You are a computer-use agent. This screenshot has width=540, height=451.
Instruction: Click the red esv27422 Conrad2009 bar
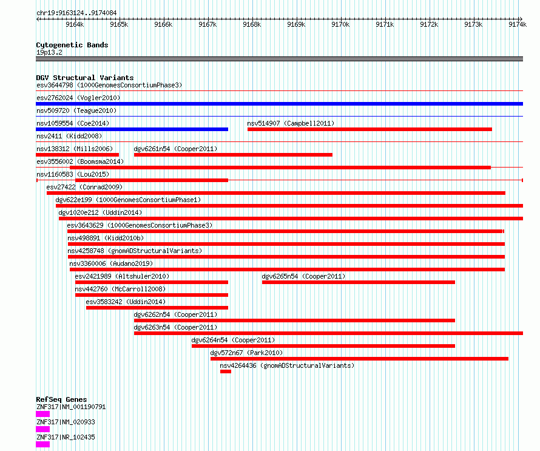(276, 193)
